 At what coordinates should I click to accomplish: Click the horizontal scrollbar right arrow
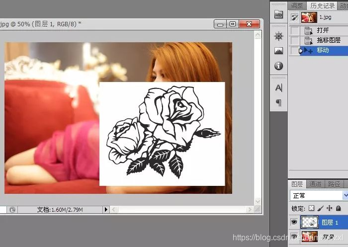coord(250,209)
